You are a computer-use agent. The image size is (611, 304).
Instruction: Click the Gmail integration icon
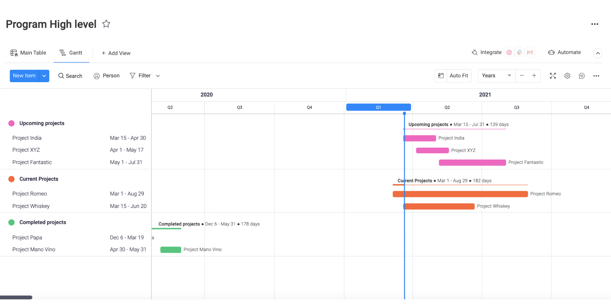click(530, 52)
